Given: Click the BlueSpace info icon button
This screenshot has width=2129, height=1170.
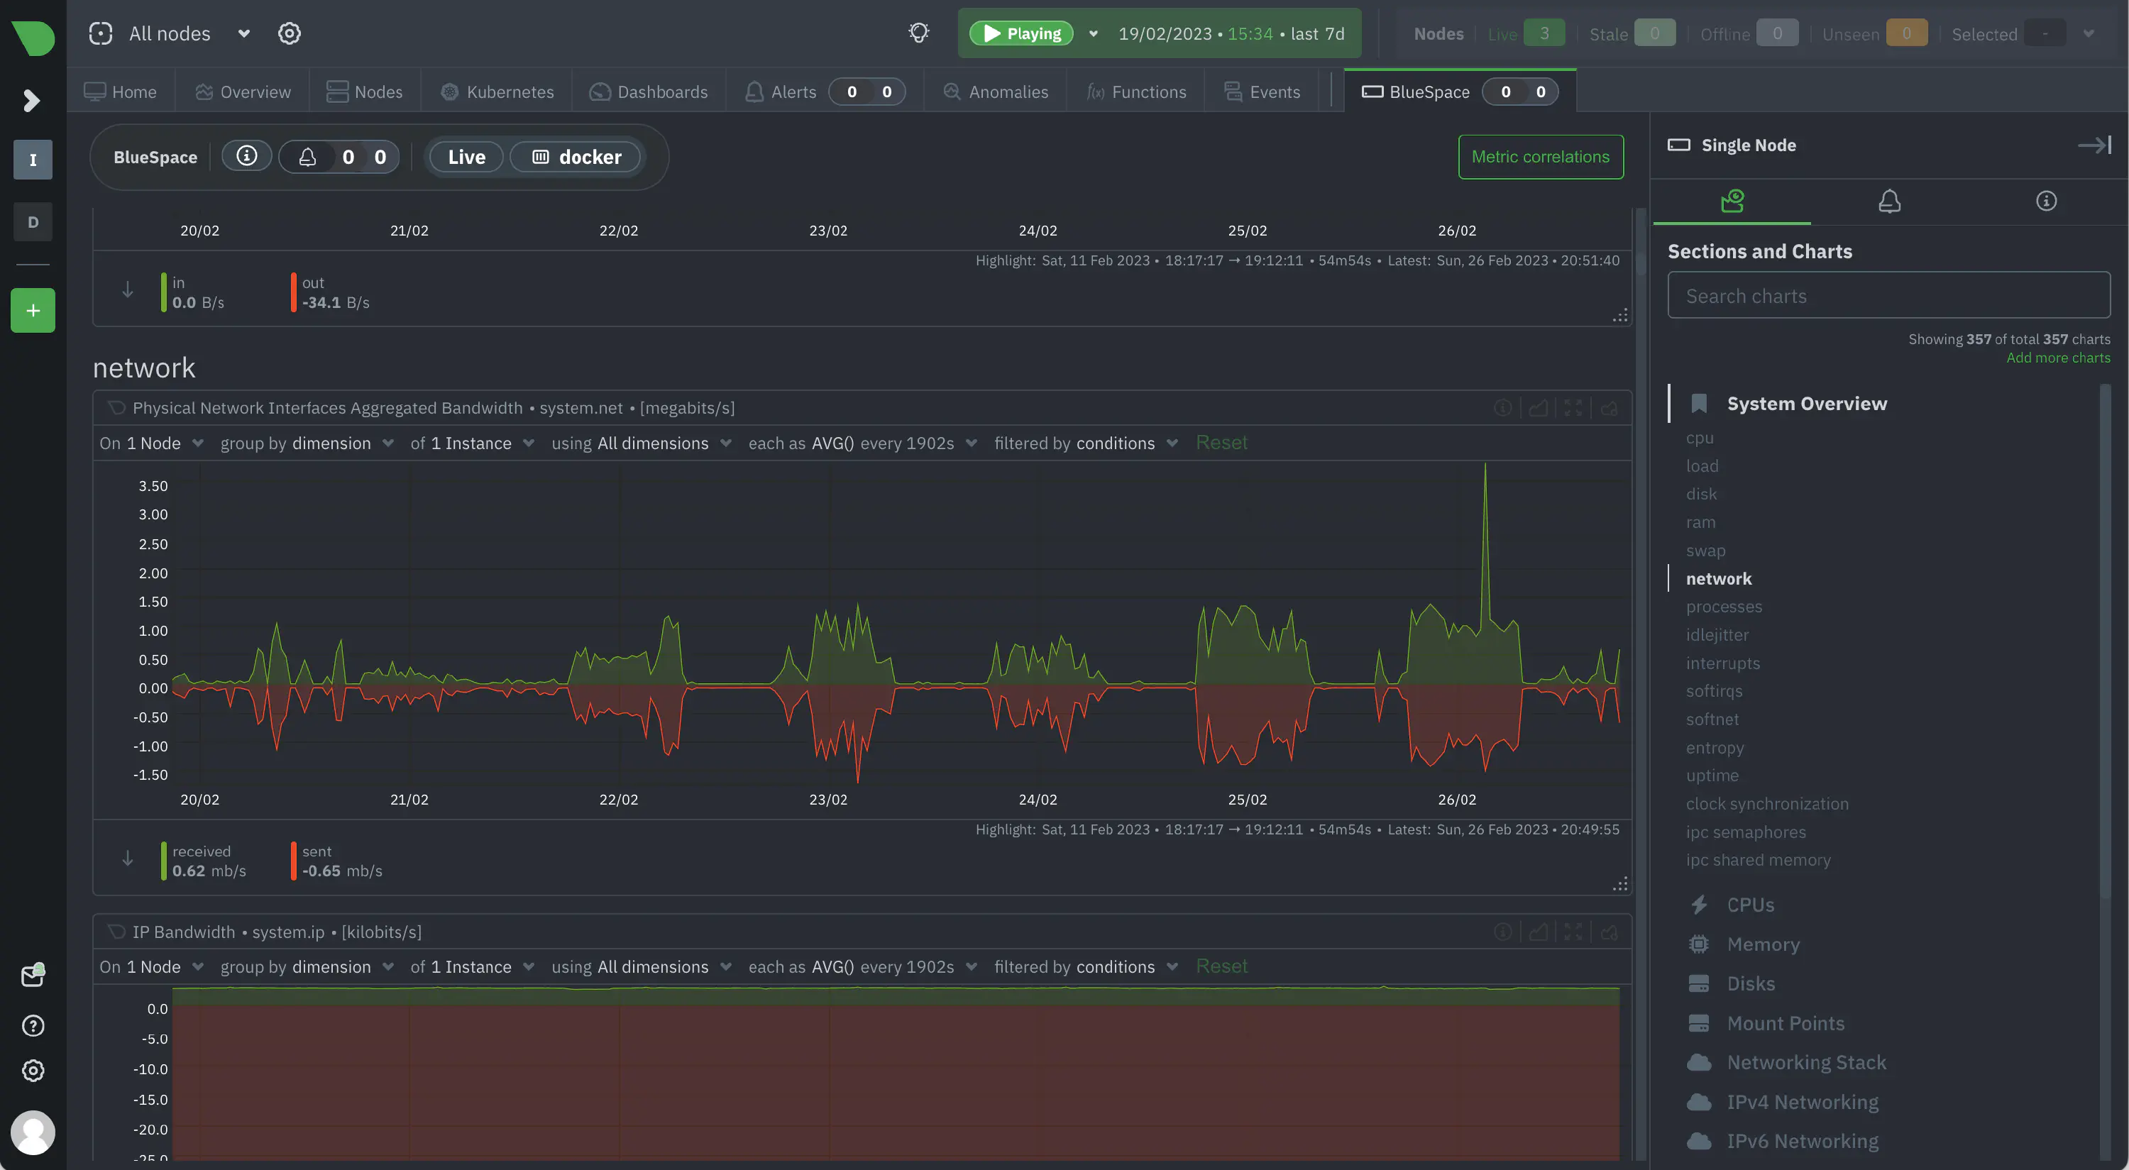Looking at the screenshot, I should pyautogui.click(x=246, y=156).
